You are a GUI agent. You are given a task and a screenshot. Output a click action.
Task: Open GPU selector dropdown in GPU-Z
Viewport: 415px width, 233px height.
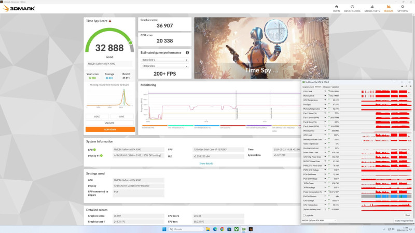319,221
